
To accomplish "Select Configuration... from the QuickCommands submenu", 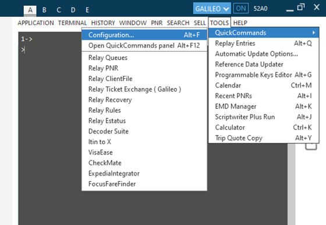I will point(144,35).
